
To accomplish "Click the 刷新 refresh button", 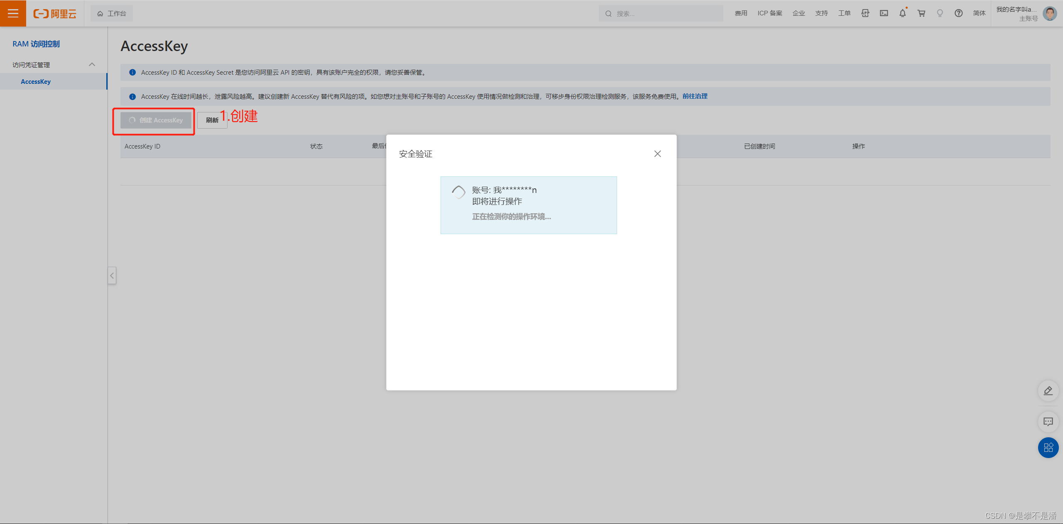I will coord(212,120).
